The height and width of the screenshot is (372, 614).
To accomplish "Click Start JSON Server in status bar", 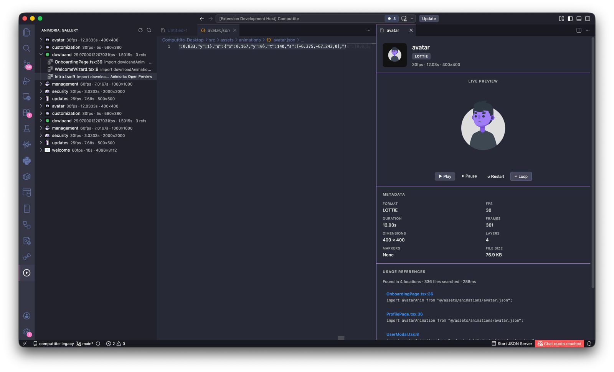I will [512, 344].
